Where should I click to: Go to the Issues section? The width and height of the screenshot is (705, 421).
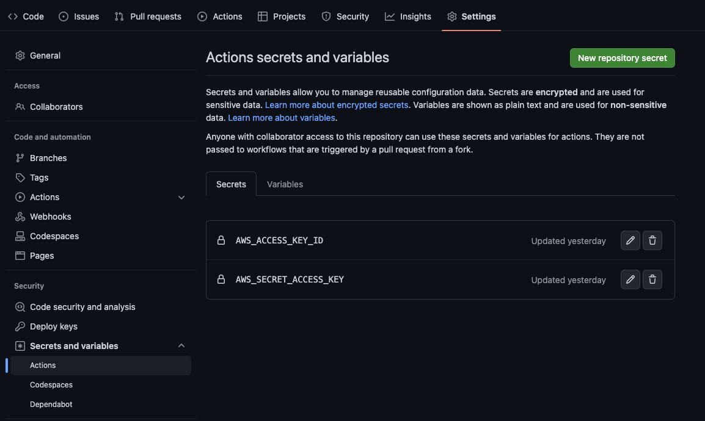click(79, 16)
